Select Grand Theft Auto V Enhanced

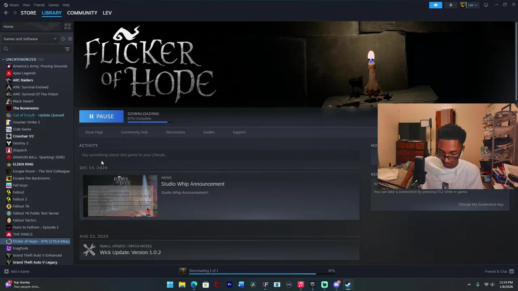[x=36, y=255]
